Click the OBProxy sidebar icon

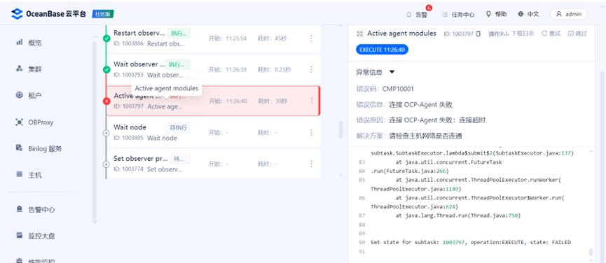[x=19, y=122]
